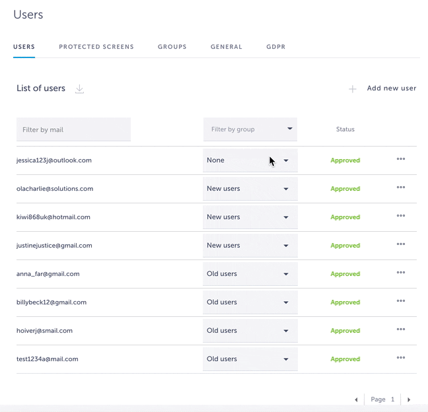Image resolution: width=428 pixels, height=412 pixels.
Task: Show actions menu for anna_far@gmail.com
Action: tap(401, 273)
